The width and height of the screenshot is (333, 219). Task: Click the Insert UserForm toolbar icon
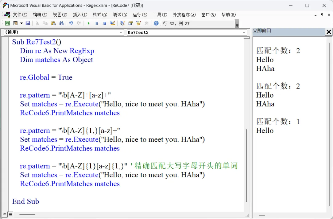point(15,23)
